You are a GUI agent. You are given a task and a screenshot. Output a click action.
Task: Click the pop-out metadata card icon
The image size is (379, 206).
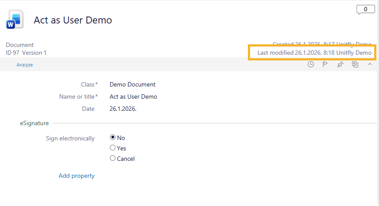click(x=355, y=64)
